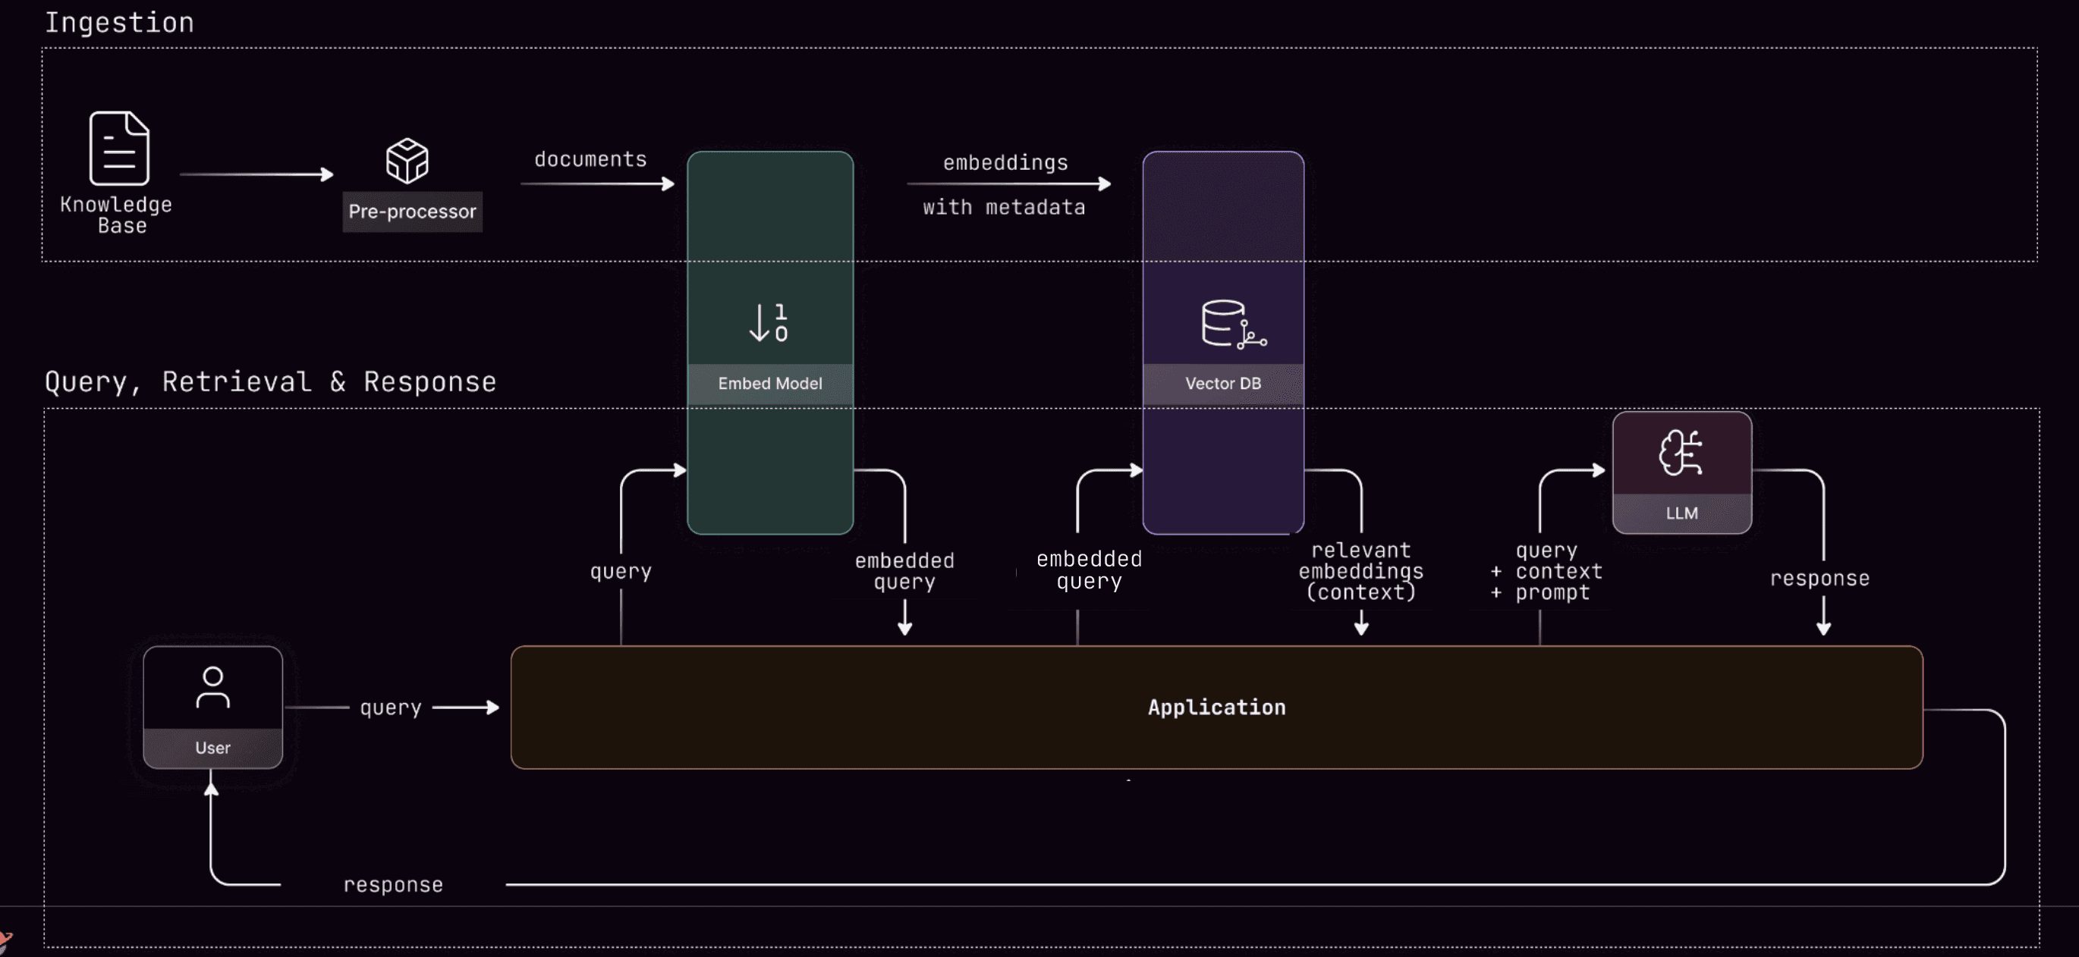The image size is (2079, 957).
Task: Select the Pre-processor label box
Action: [411, 212]
